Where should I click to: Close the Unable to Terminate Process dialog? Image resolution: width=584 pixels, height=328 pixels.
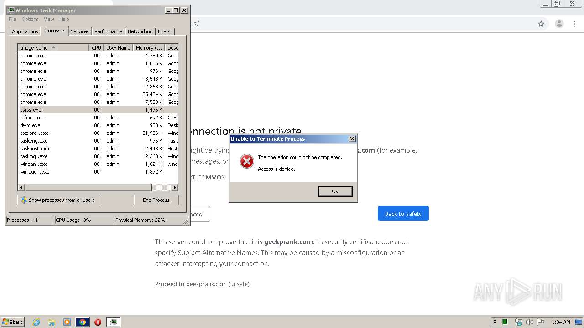(352, 139)
